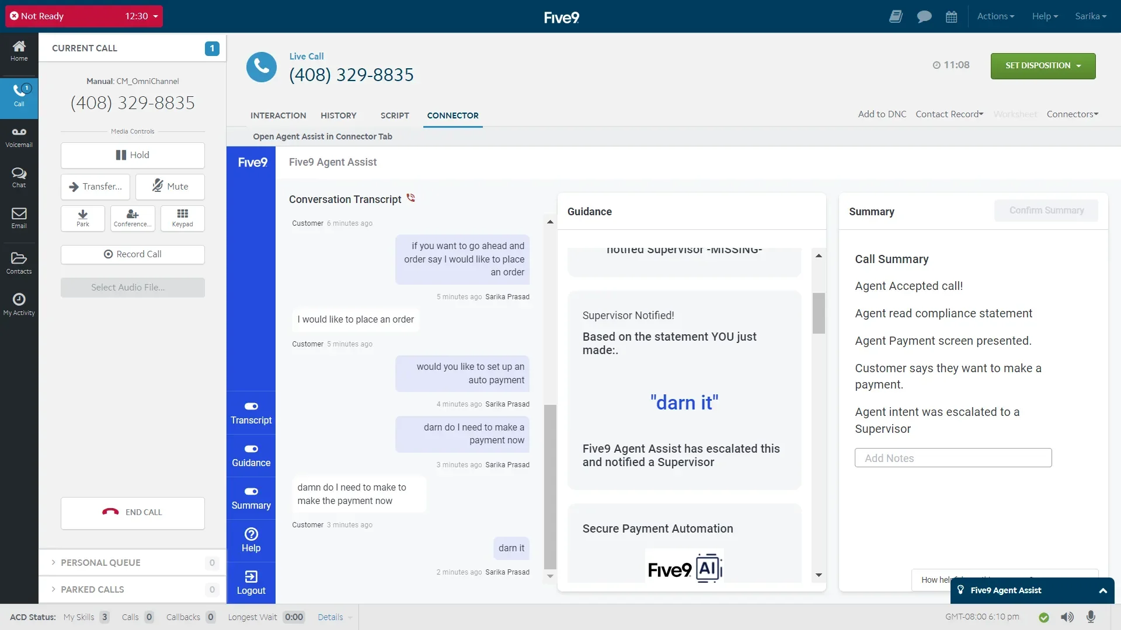Open the Not Ready status dropdown

(x=84, y=16)
